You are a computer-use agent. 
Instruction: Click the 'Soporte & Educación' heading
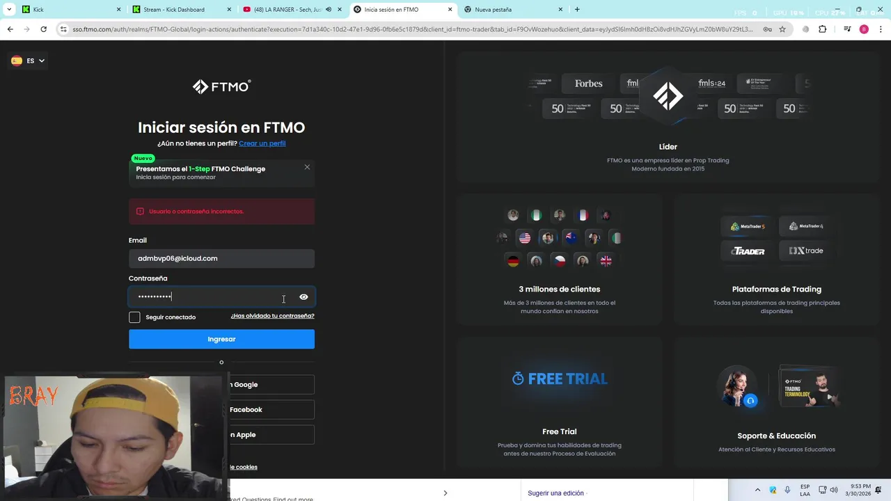(x=776, y=436)
